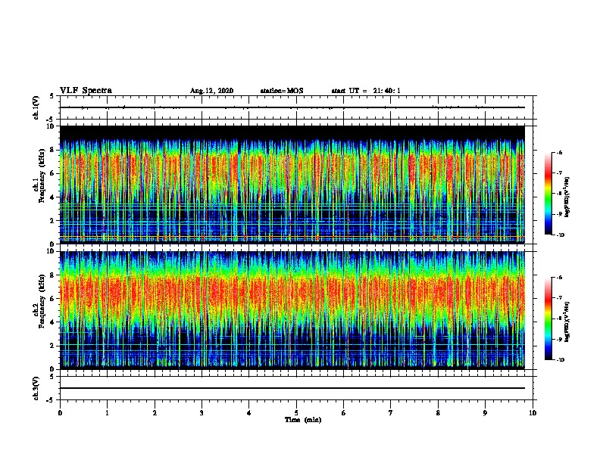Click the ch.2 spectrogram panel

[292, 310]
